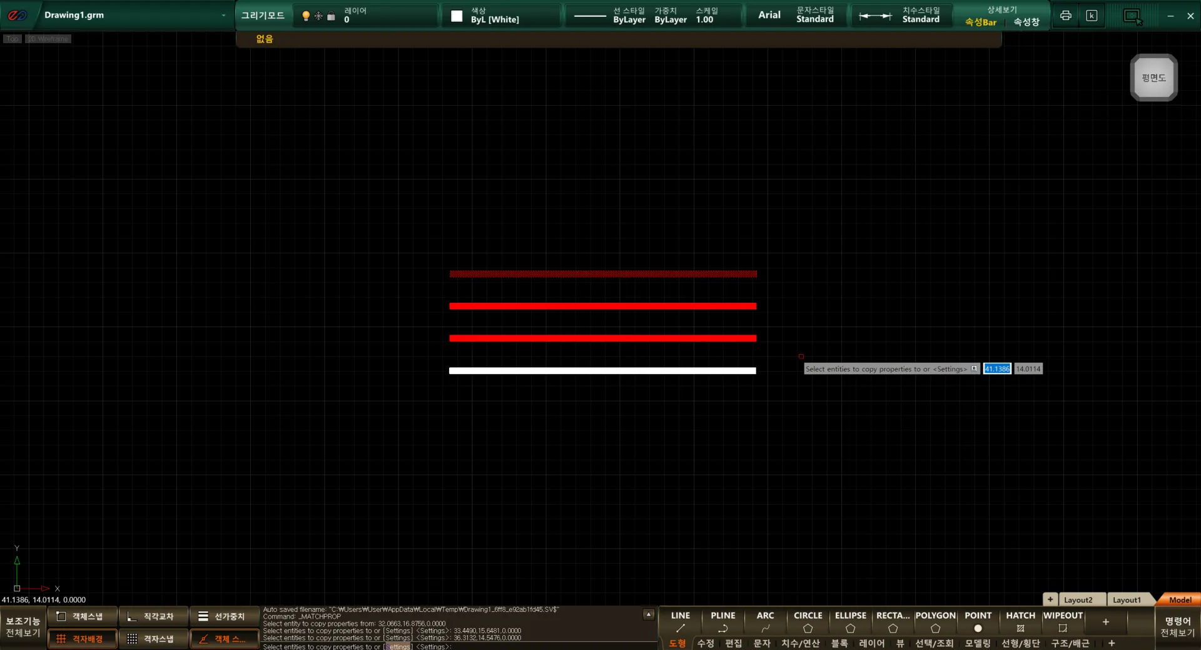Expand the command history panel arrow
The height and width of the screenshot is (650, 1201).
click(649, 614)
